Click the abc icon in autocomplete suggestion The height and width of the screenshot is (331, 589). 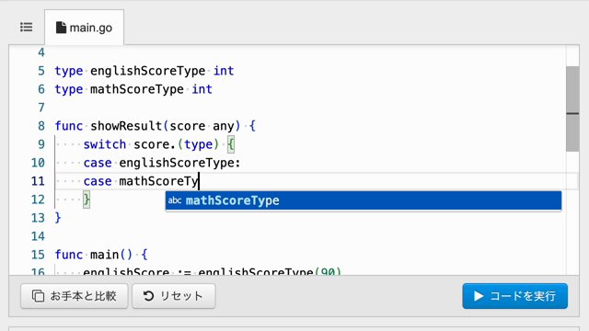175,200
